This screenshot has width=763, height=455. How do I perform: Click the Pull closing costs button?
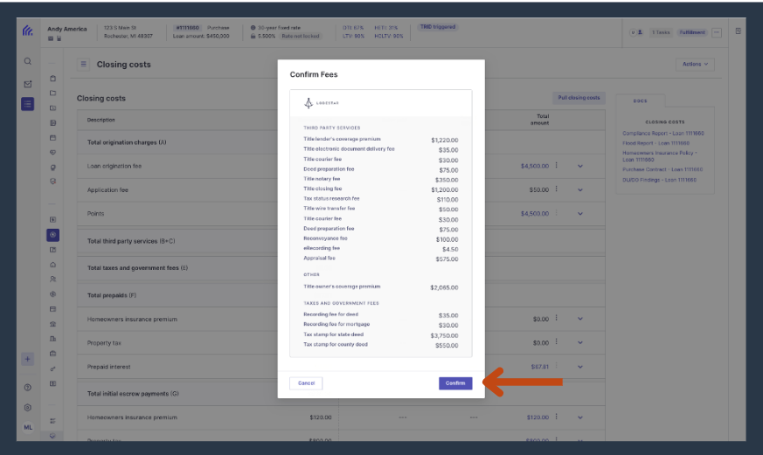(579, 98)
